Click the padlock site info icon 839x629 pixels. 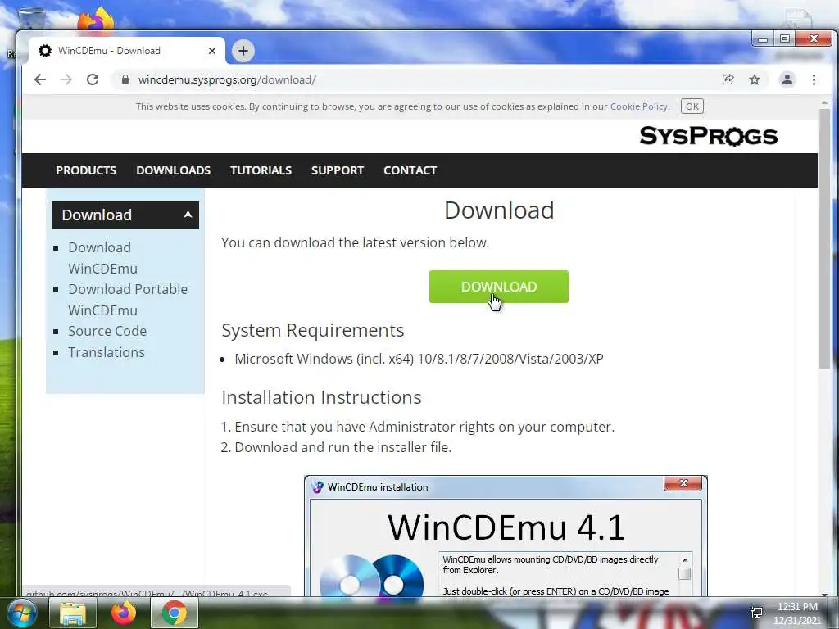pos(125,79)
